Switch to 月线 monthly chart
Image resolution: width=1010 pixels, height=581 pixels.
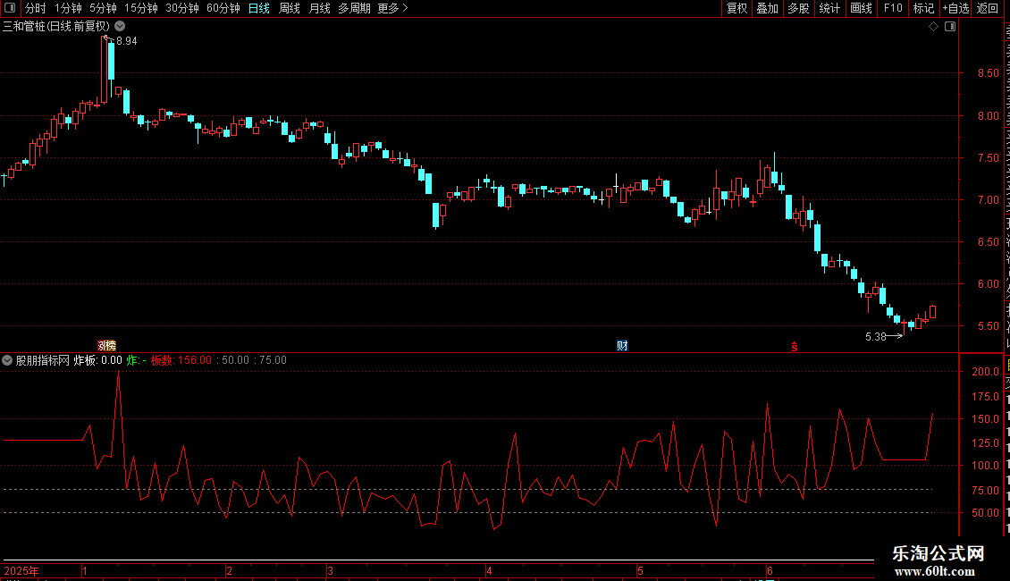tap(319, 8)
